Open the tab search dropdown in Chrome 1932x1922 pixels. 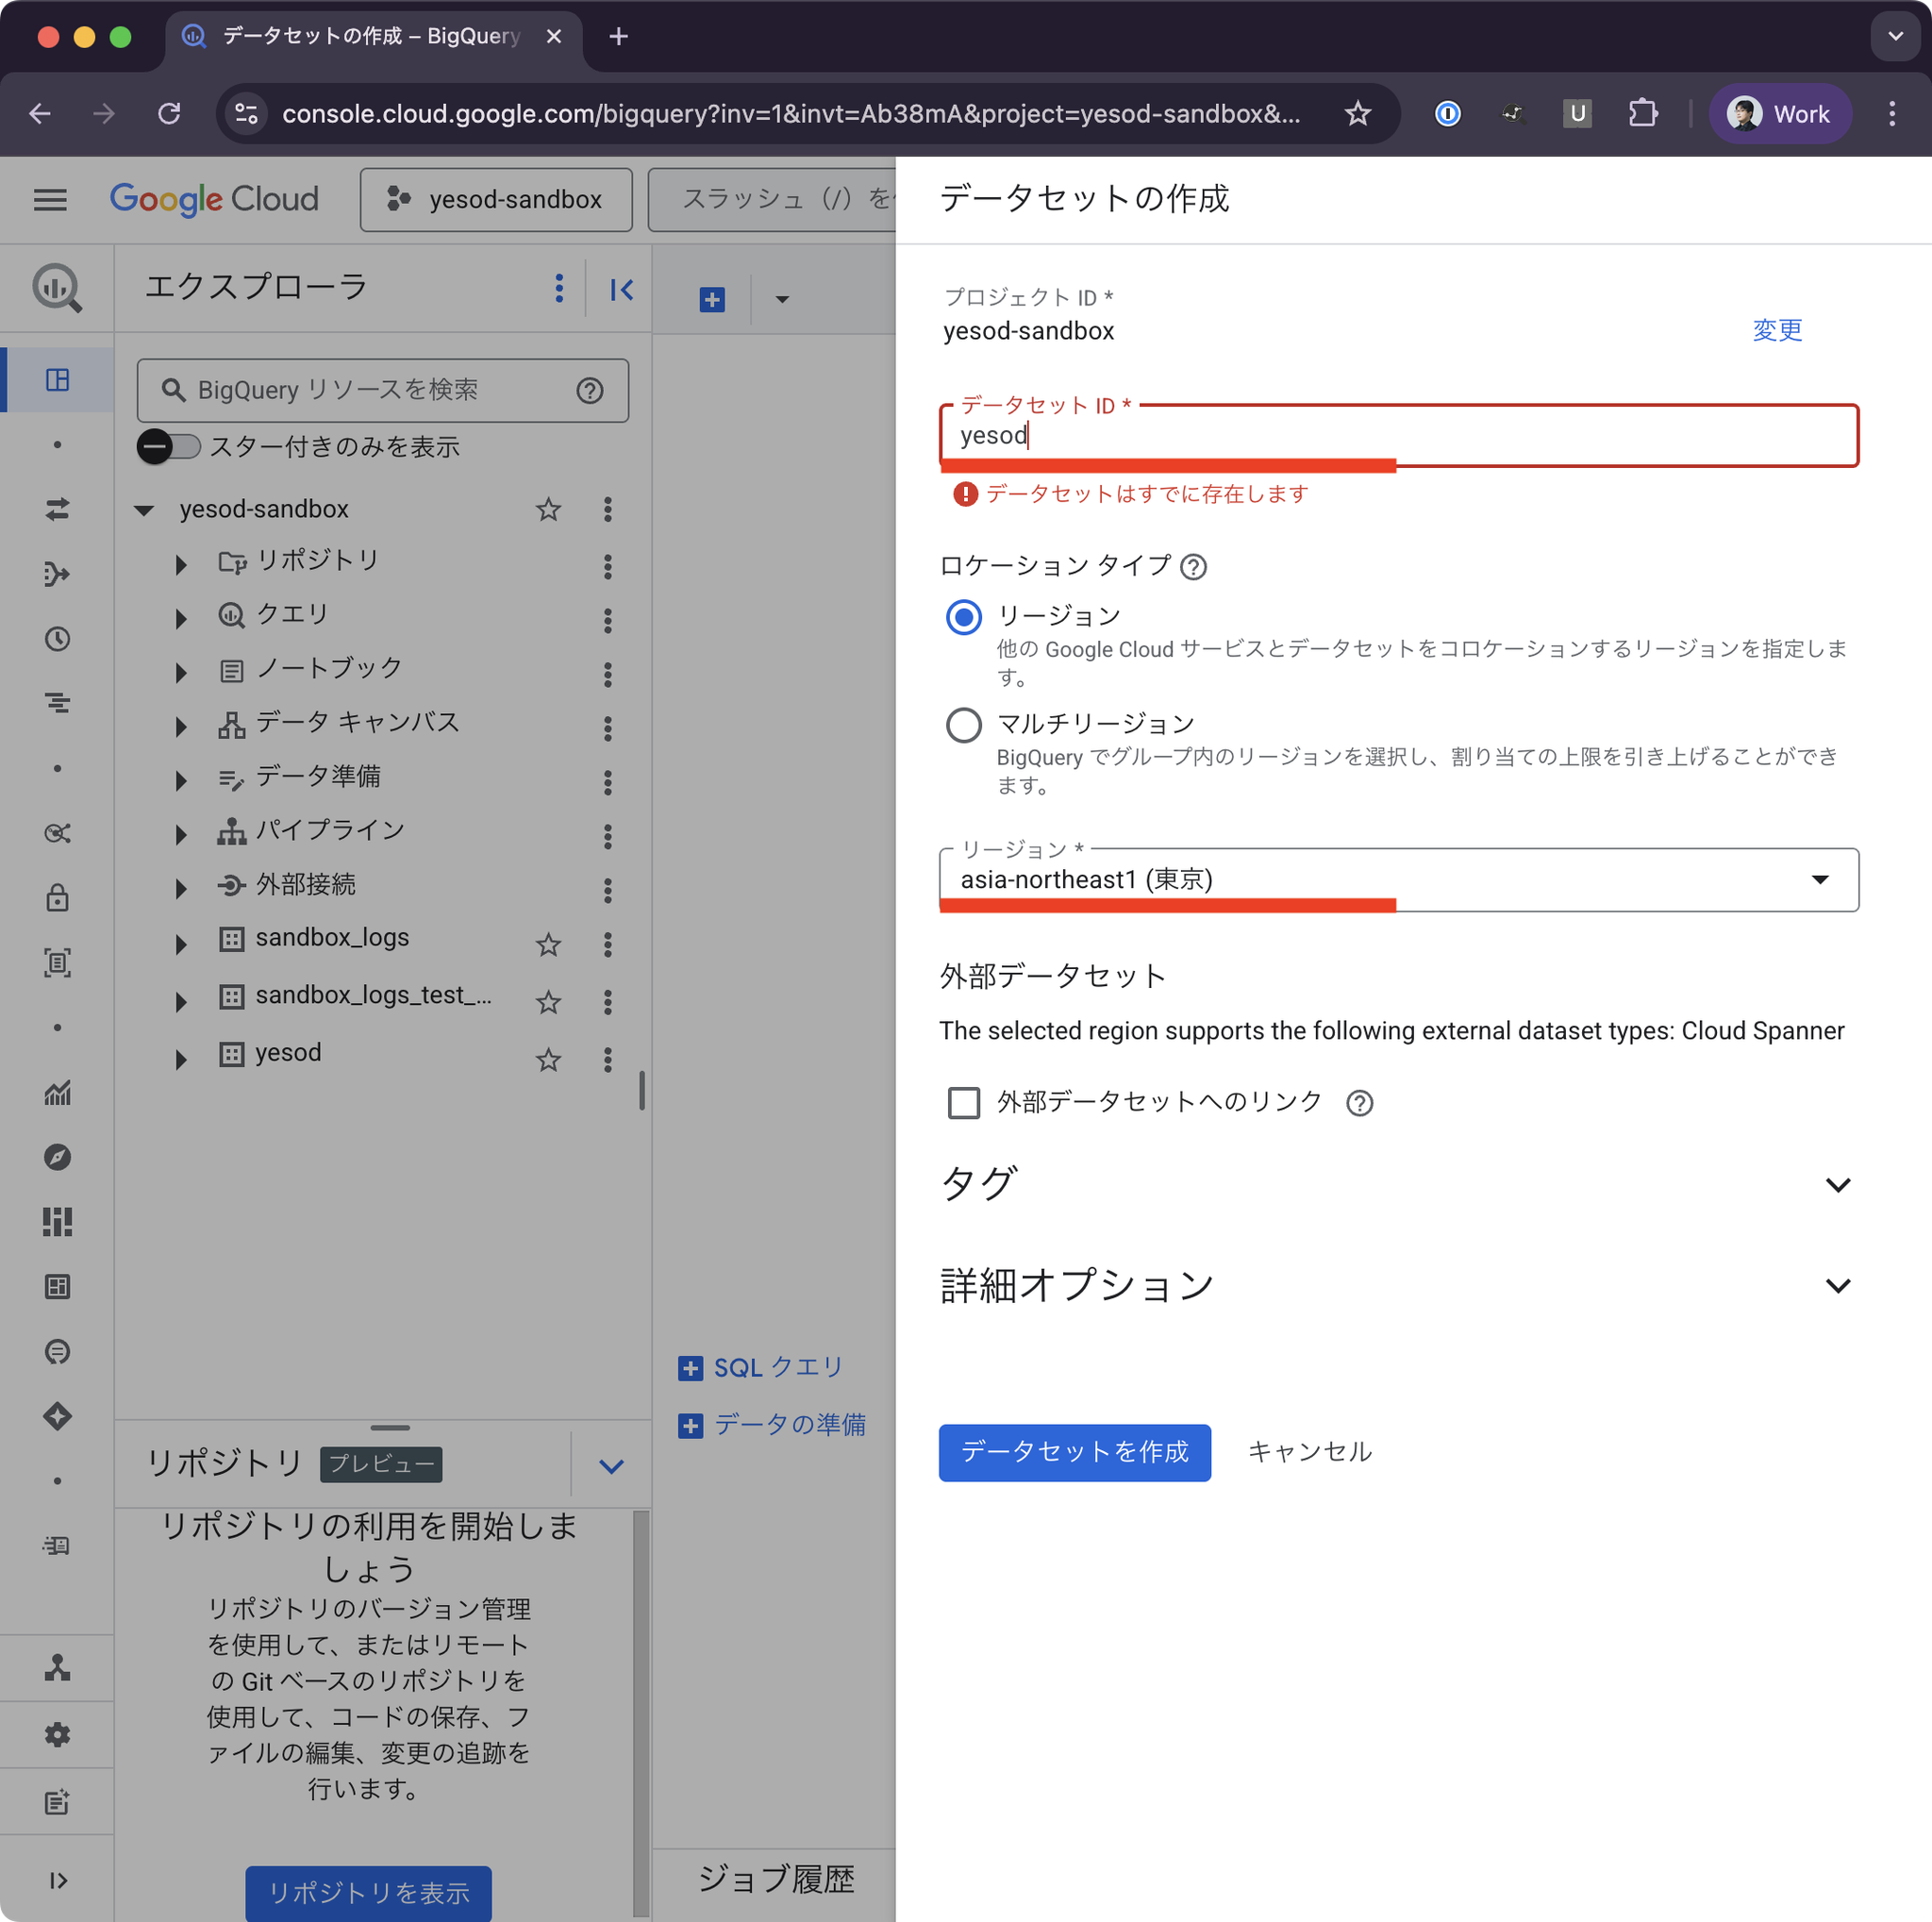coord(1895,36)
